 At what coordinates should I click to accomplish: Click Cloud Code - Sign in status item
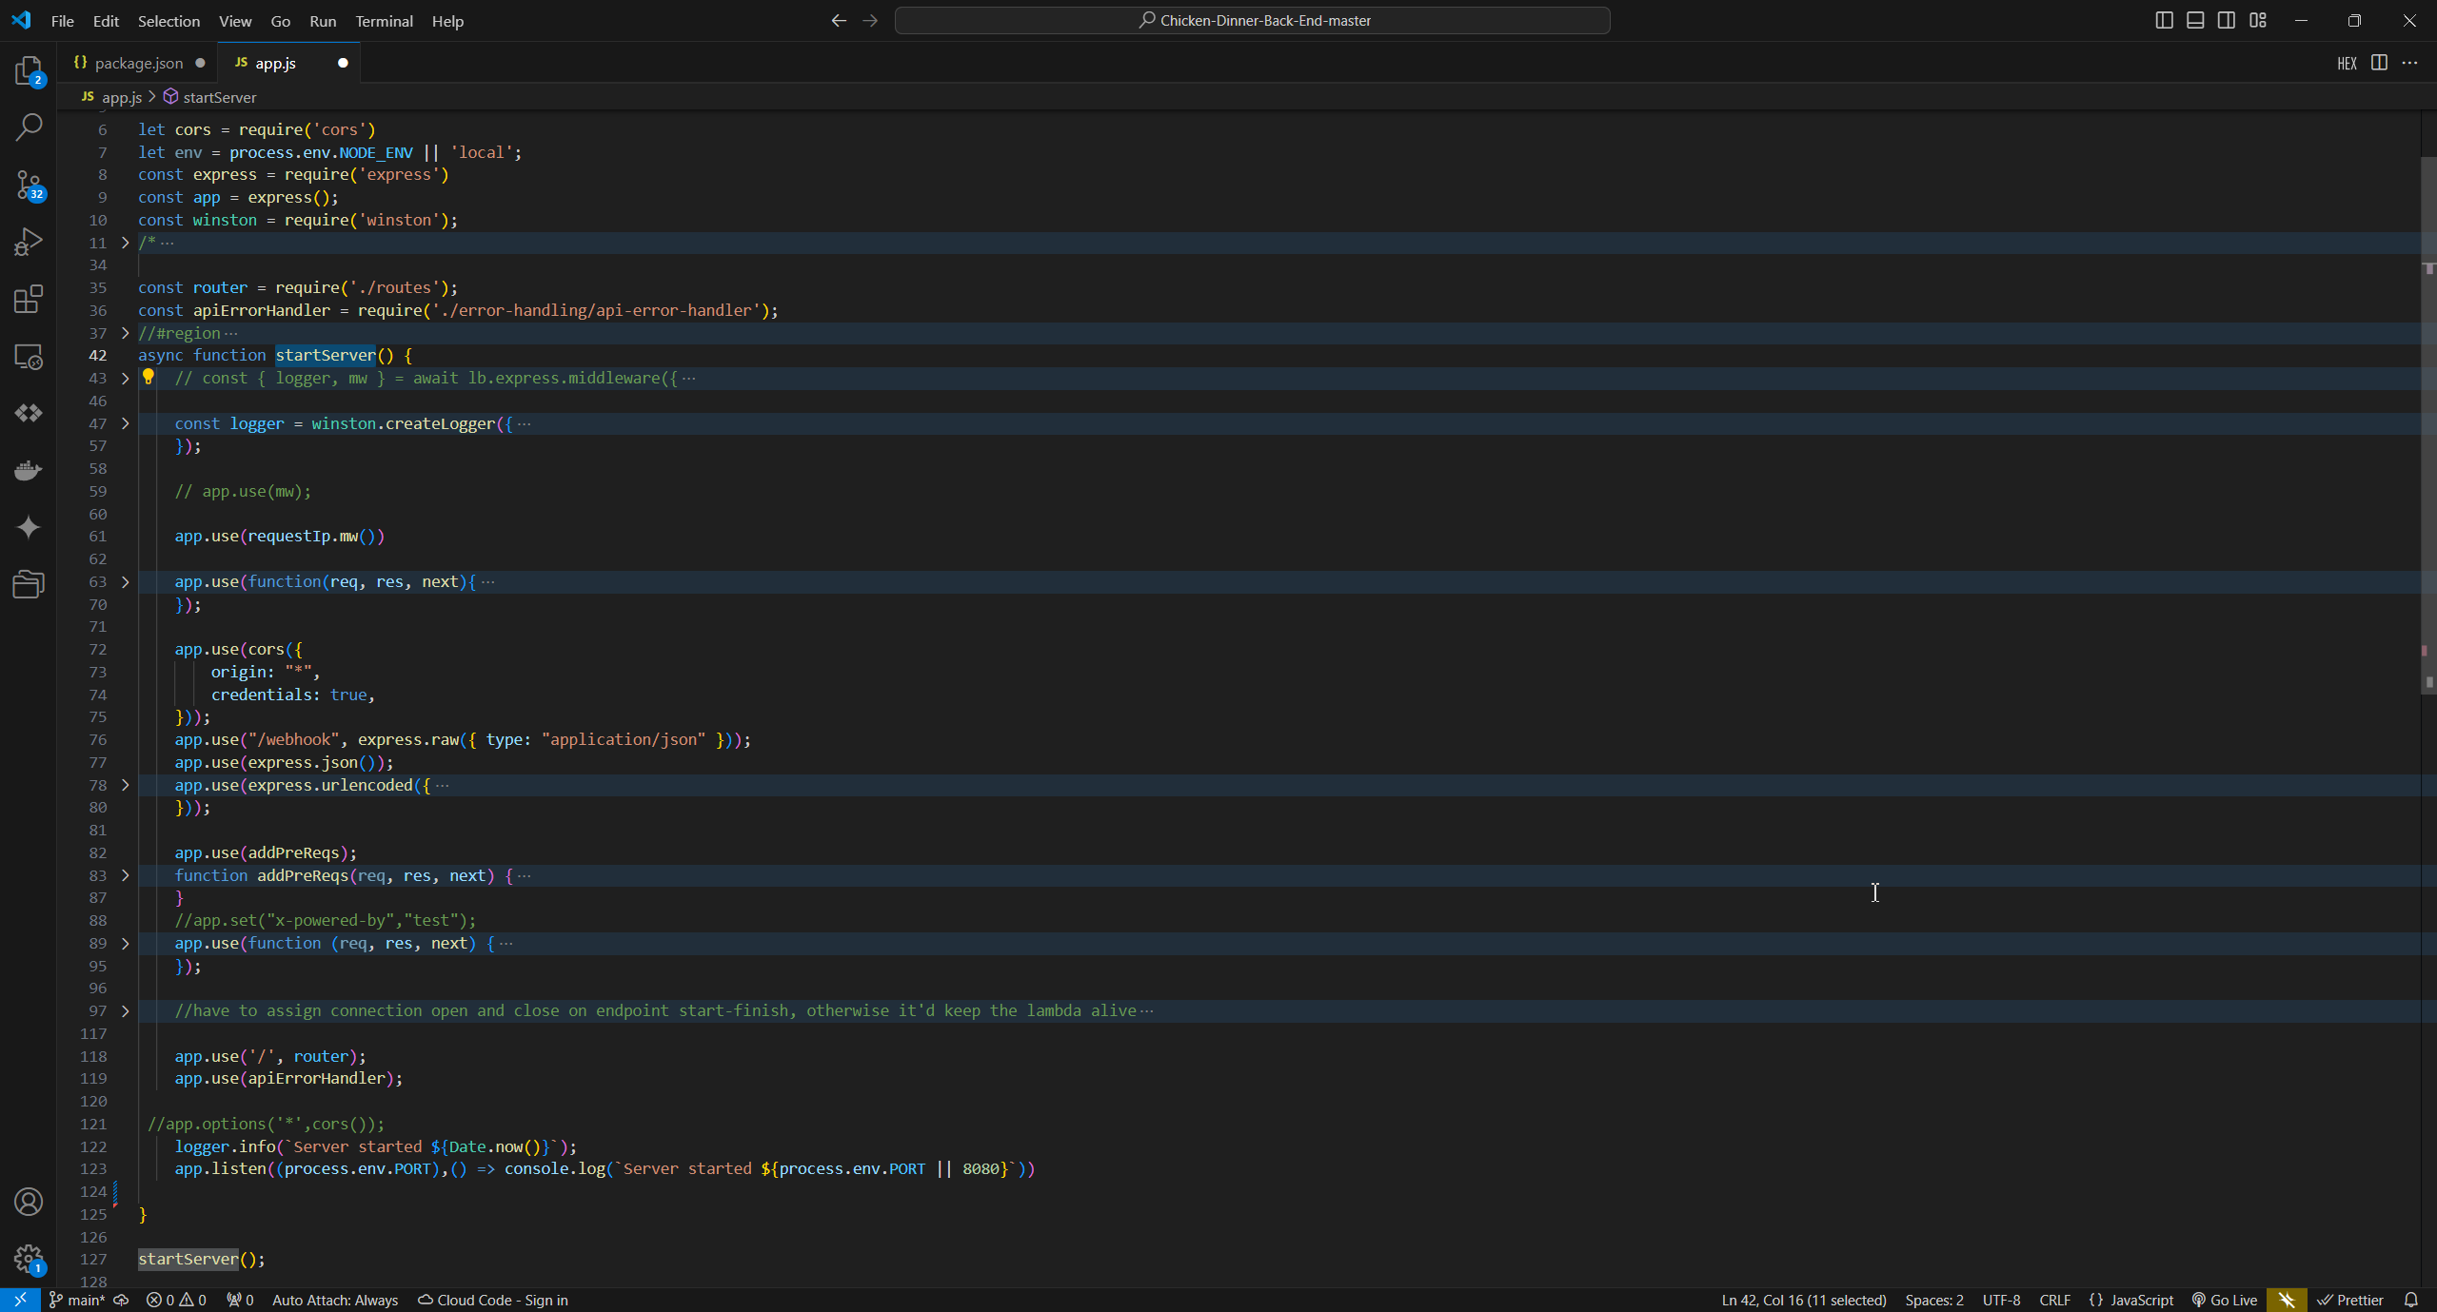[x=493, y=1300]
